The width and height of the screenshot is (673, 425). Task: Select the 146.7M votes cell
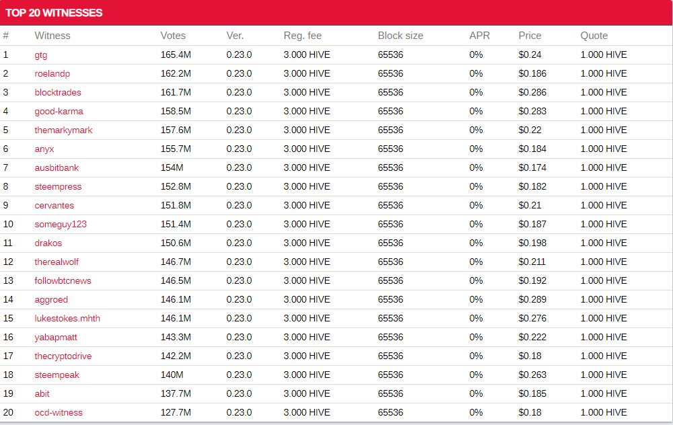[176, 262]
